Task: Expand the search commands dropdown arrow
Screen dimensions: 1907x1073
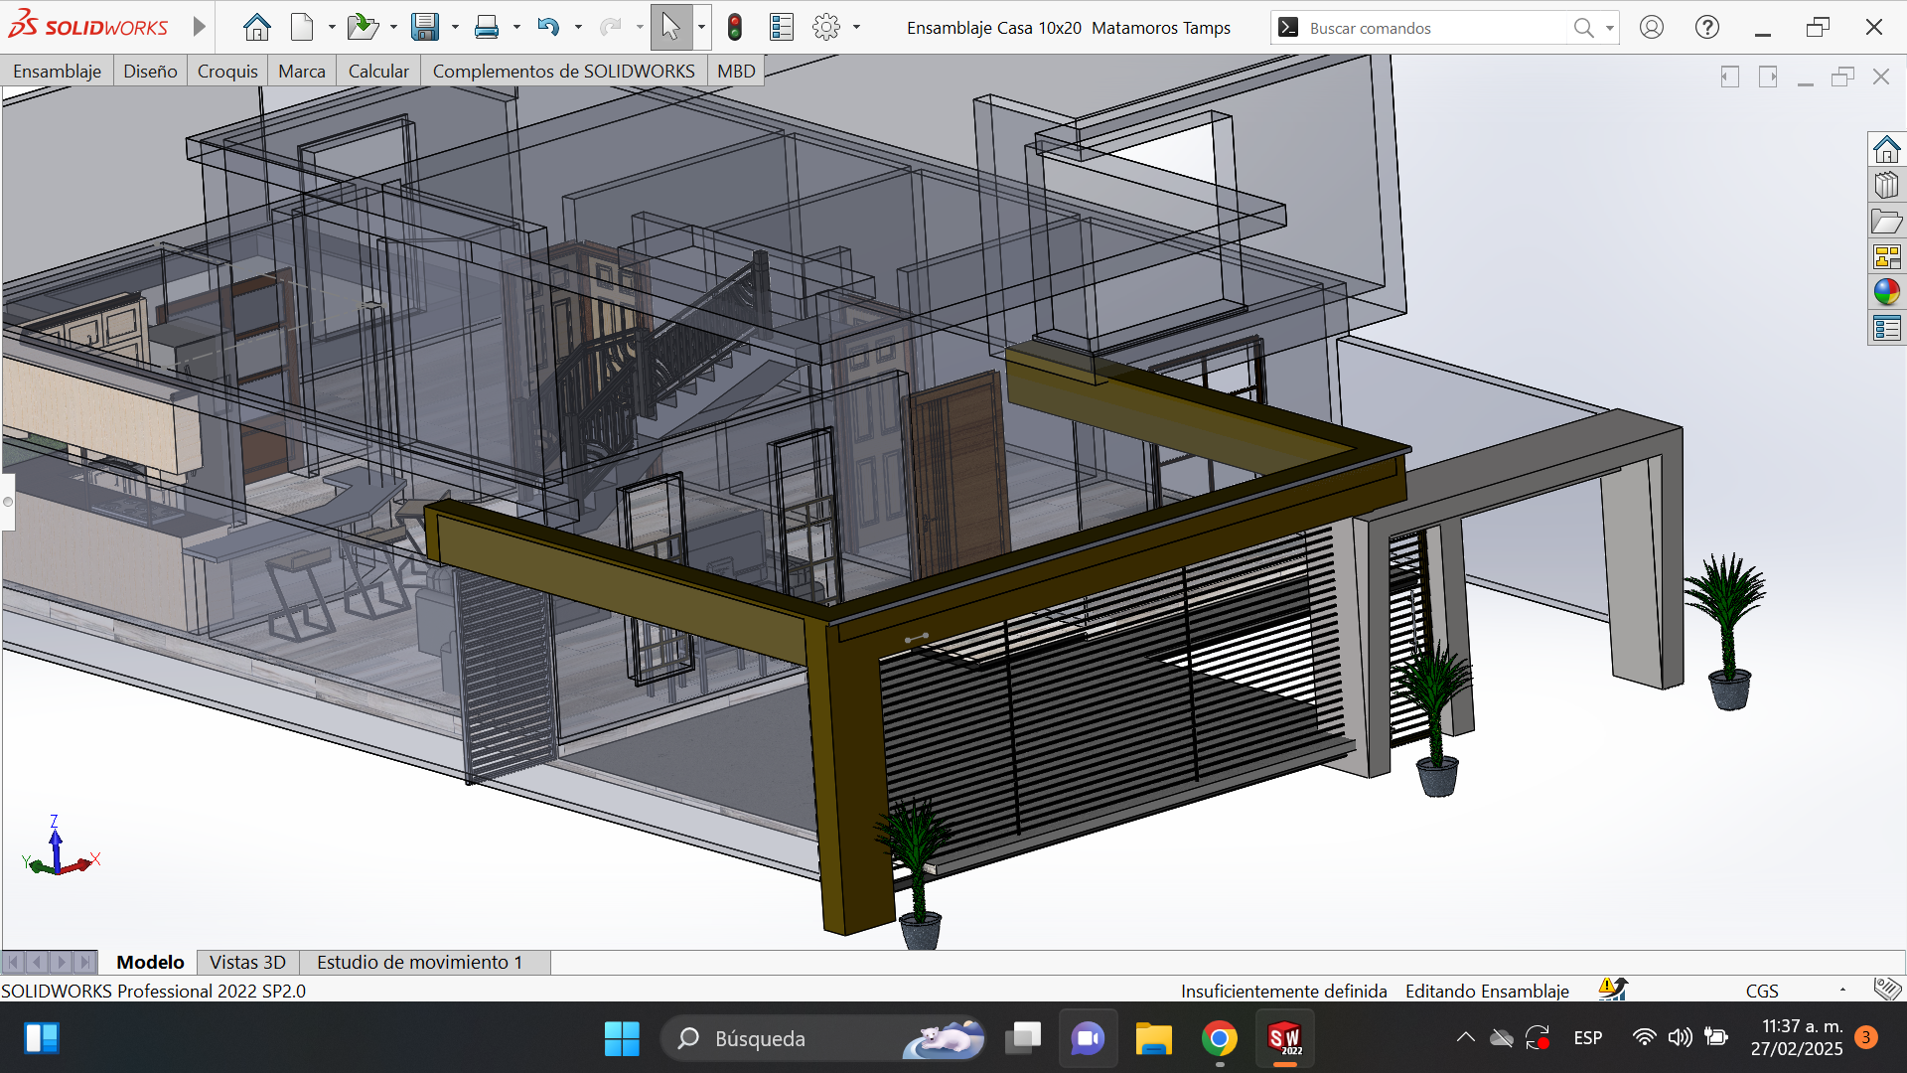Action: (x=1610, y=28)
